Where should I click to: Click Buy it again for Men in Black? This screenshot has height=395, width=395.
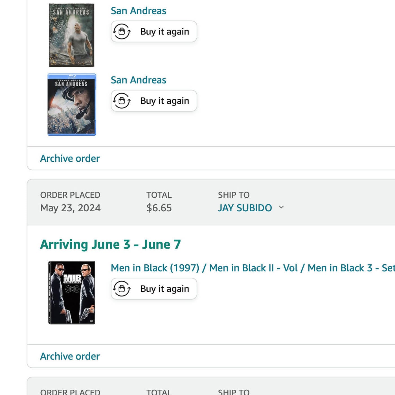(154, 289)
